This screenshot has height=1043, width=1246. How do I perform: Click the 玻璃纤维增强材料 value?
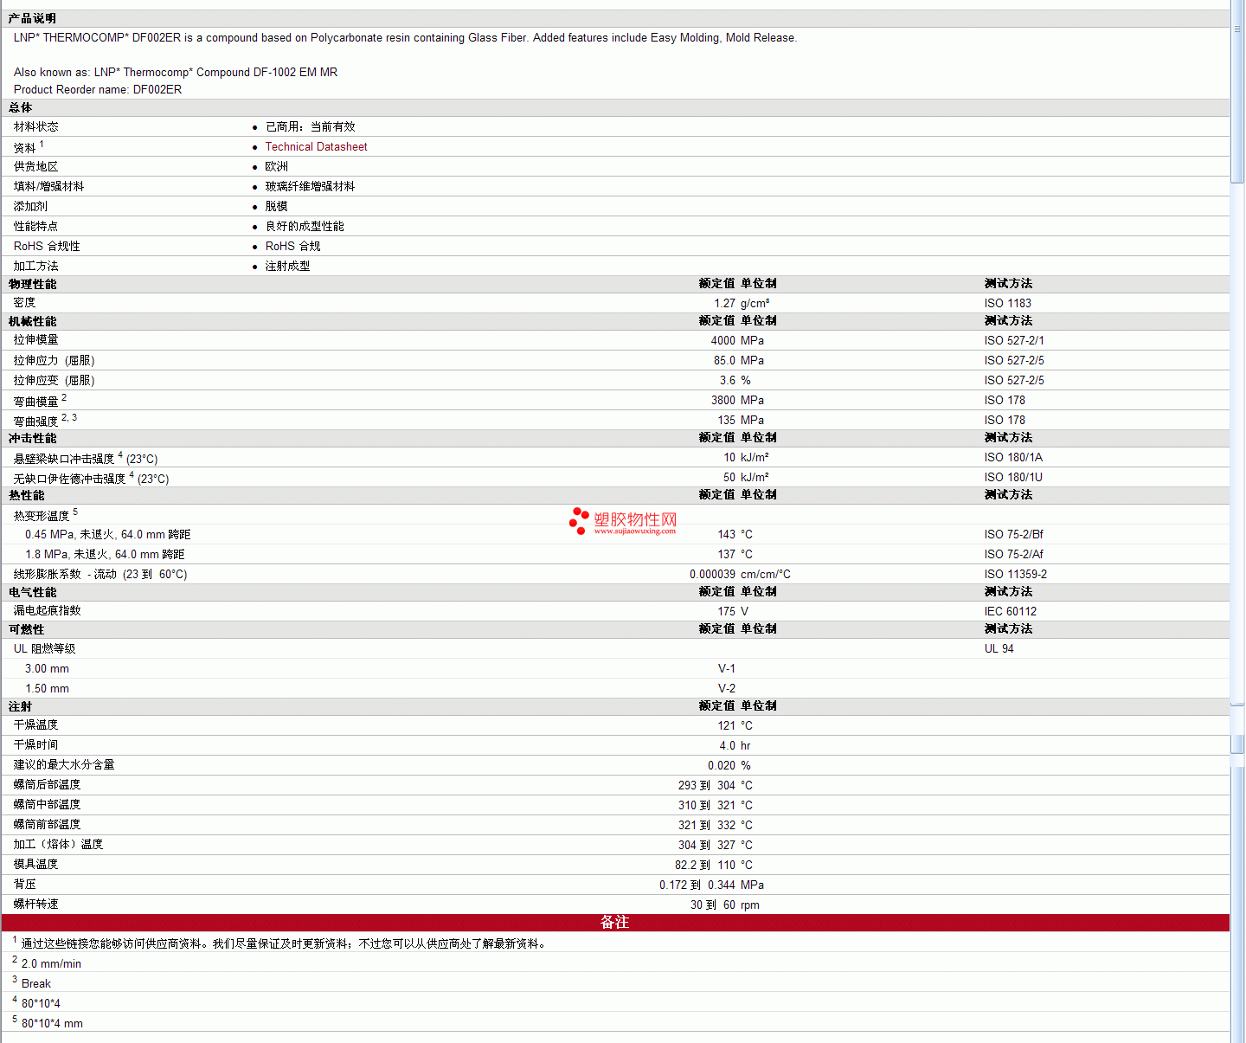coord(310,187)
